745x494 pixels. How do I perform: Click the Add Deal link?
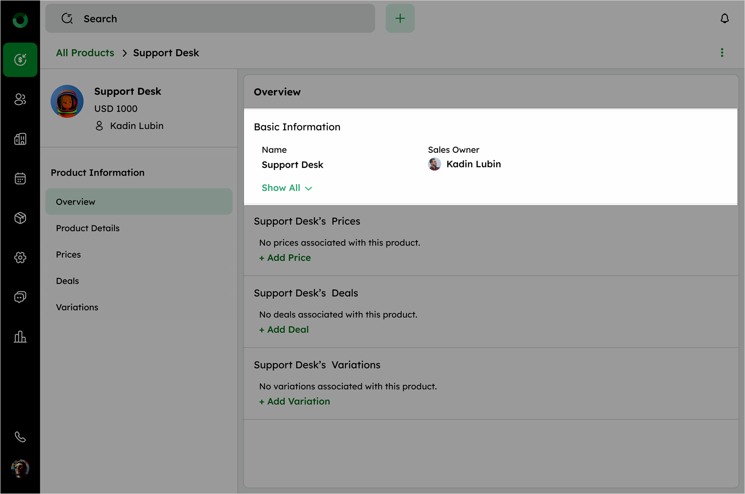point(284,329)
